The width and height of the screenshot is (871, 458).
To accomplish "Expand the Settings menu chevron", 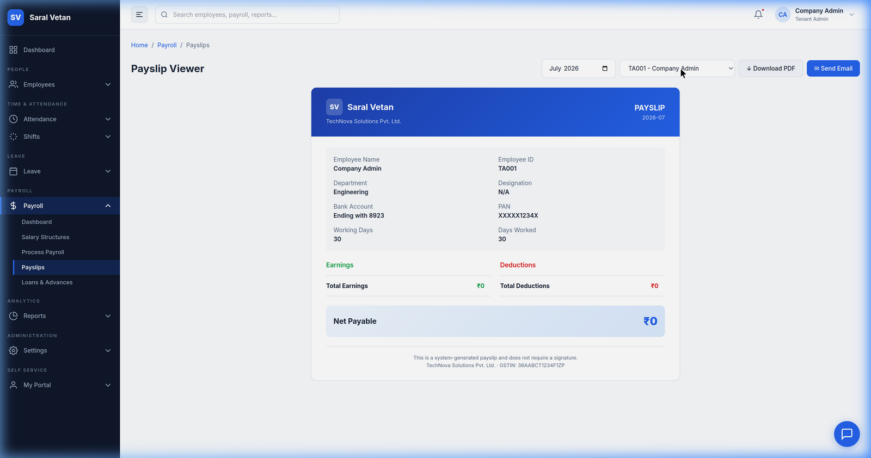I will click(108, 350).
